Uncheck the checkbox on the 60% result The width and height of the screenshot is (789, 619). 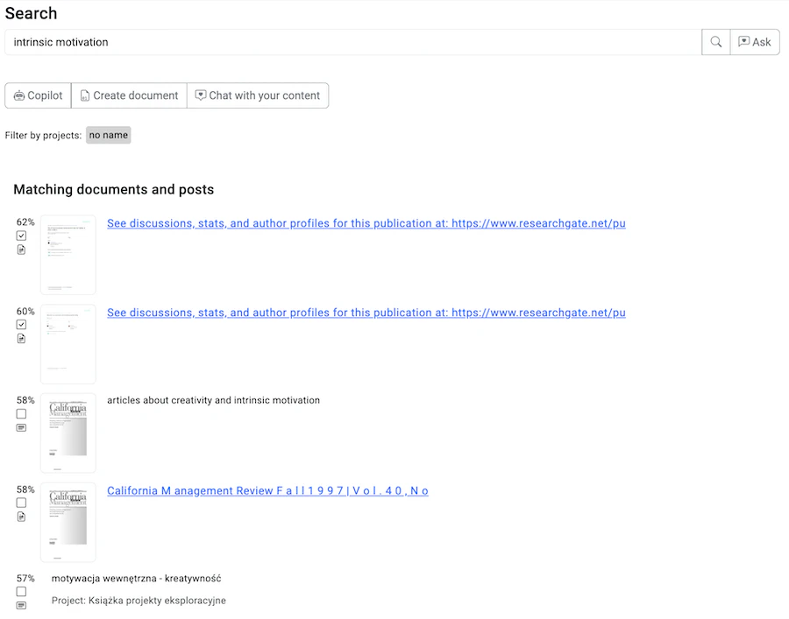coord(21,324)
